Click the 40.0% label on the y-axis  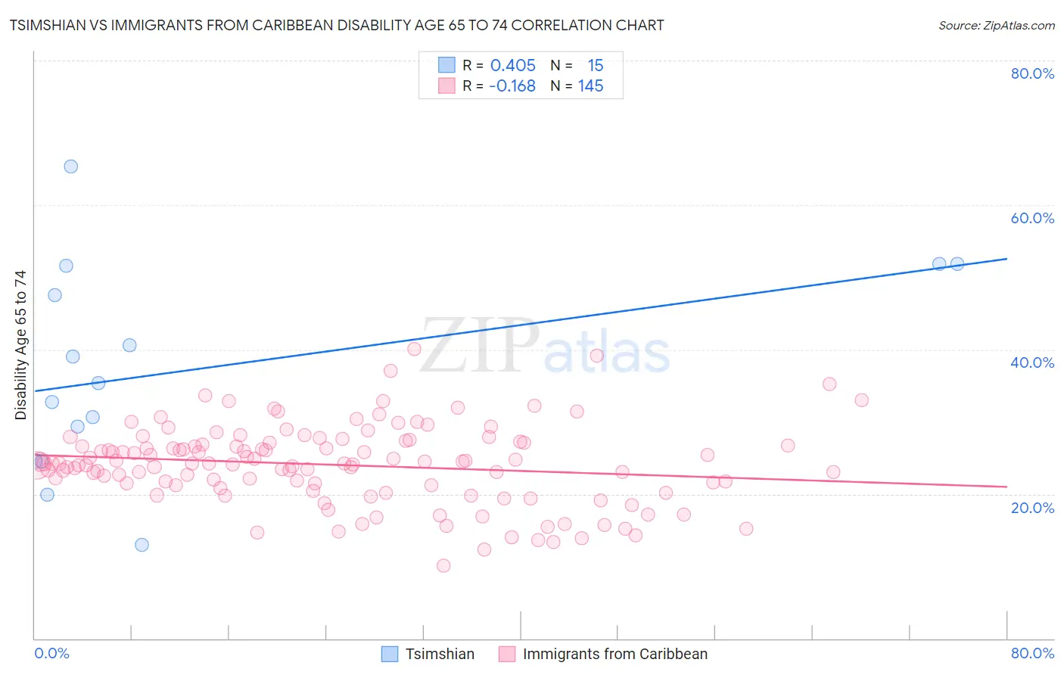coord(1032,362)
